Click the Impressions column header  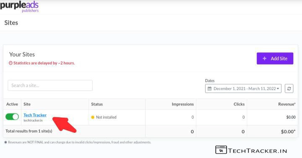pos(183,104)
